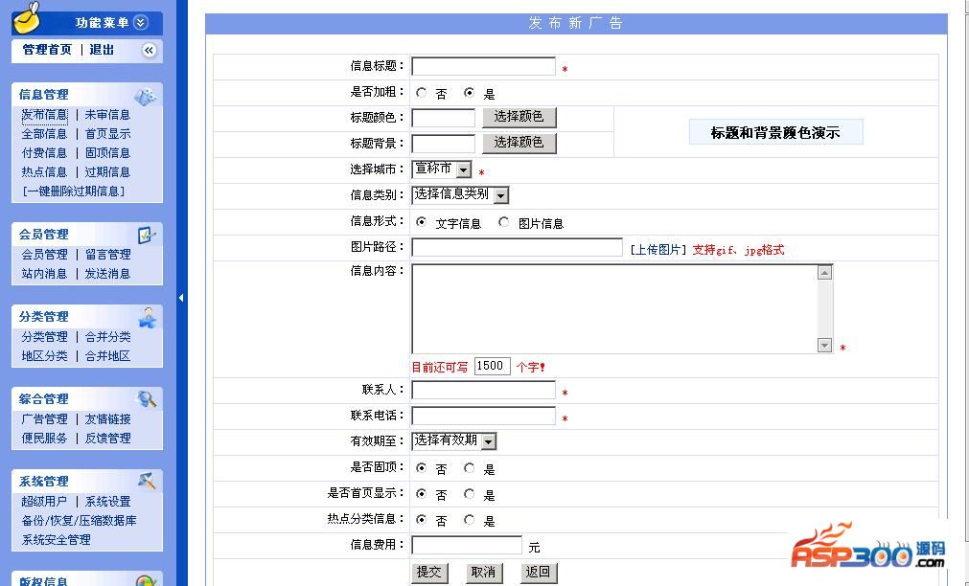The width and height of the screenshot is (969, 586).
Task: Open 系统安全管理 link
Action: (x=57, y=540)
